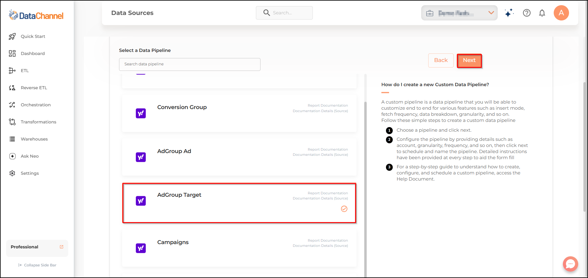Open AdGroup Ad Report Documentation link
Image resolution: width=588 pixels, height=278 pixels.
coord(328,150)
